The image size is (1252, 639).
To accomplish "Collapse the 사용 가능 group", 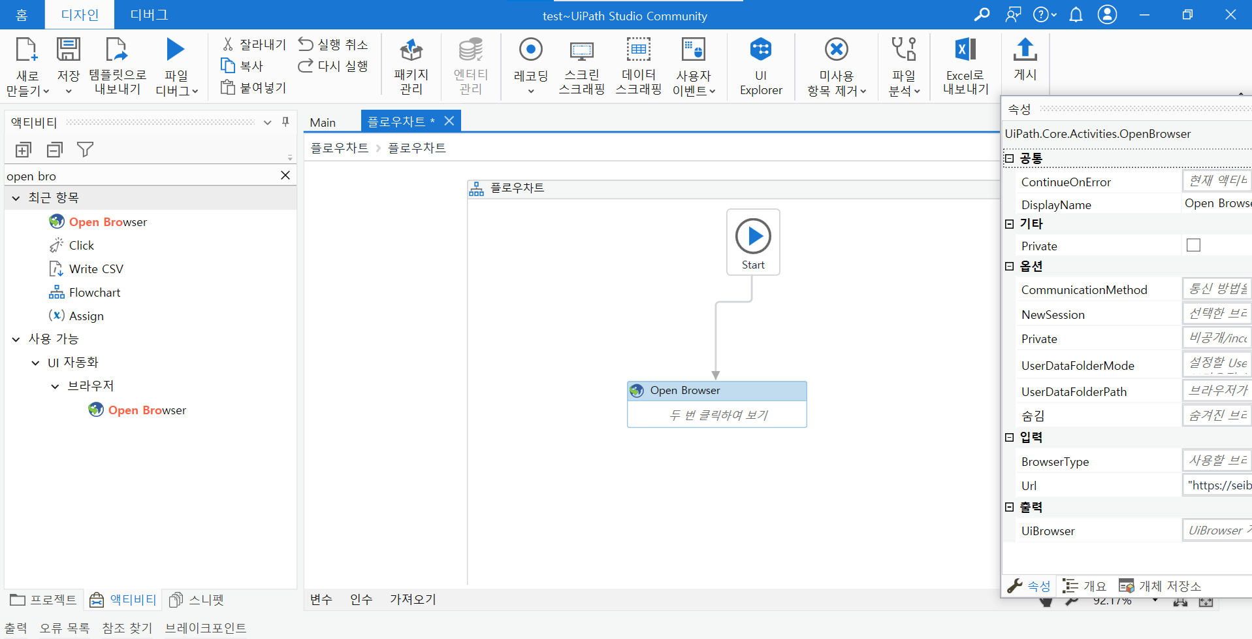I will (16, 339).
